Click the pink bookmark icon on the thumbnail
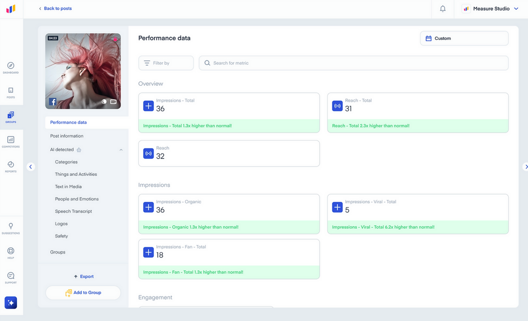Viewport: 528px width, 321px height. click(x=115, y=39)
